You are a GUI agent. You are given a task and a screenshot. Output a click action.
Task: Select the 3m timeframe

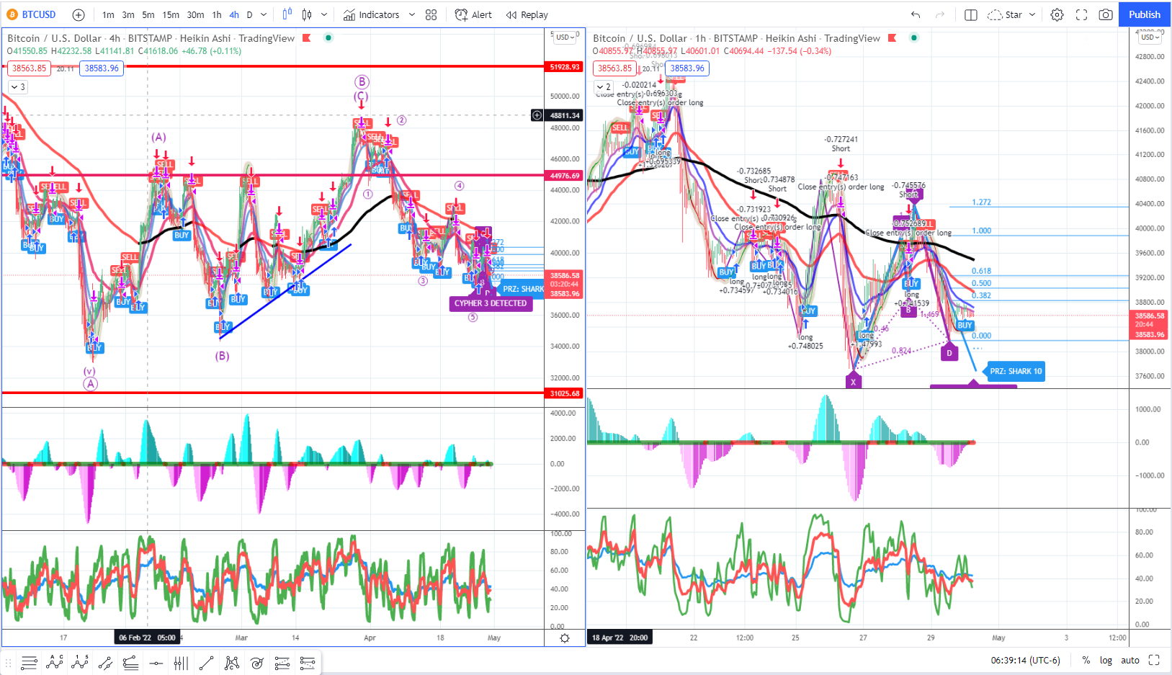[x=128, y=14]
